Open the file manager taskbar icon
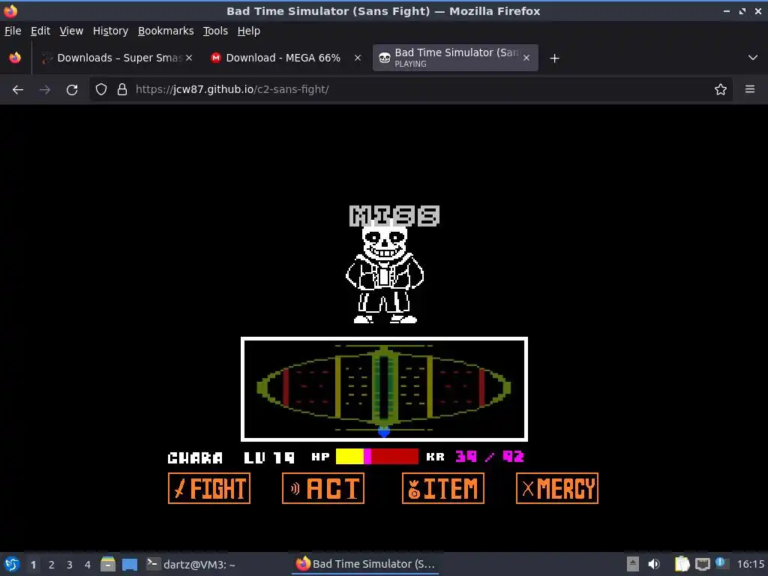 click(x=108, y=564)
